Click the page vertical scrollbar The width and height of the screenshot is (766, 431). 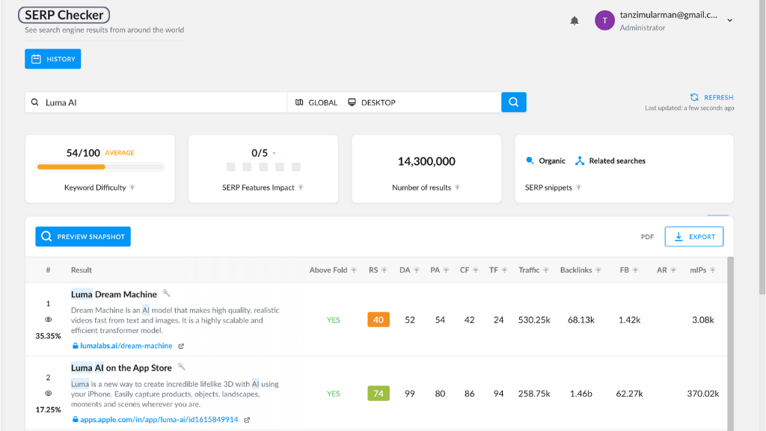762,146
